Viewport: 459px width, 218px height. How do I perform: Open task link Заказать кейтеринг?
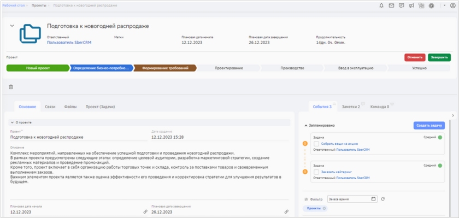pyautogui.click(x=336, y=172)
